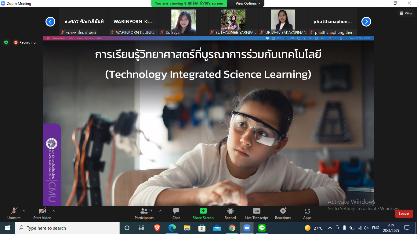
Task: Select Sorraya's video thumbnail
Action: (183, 22)
